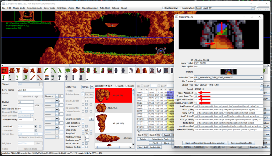The width and height of the screenshot is (272, 156).
Task: Select the stone well tile in second row
Action: pos(47,77)
